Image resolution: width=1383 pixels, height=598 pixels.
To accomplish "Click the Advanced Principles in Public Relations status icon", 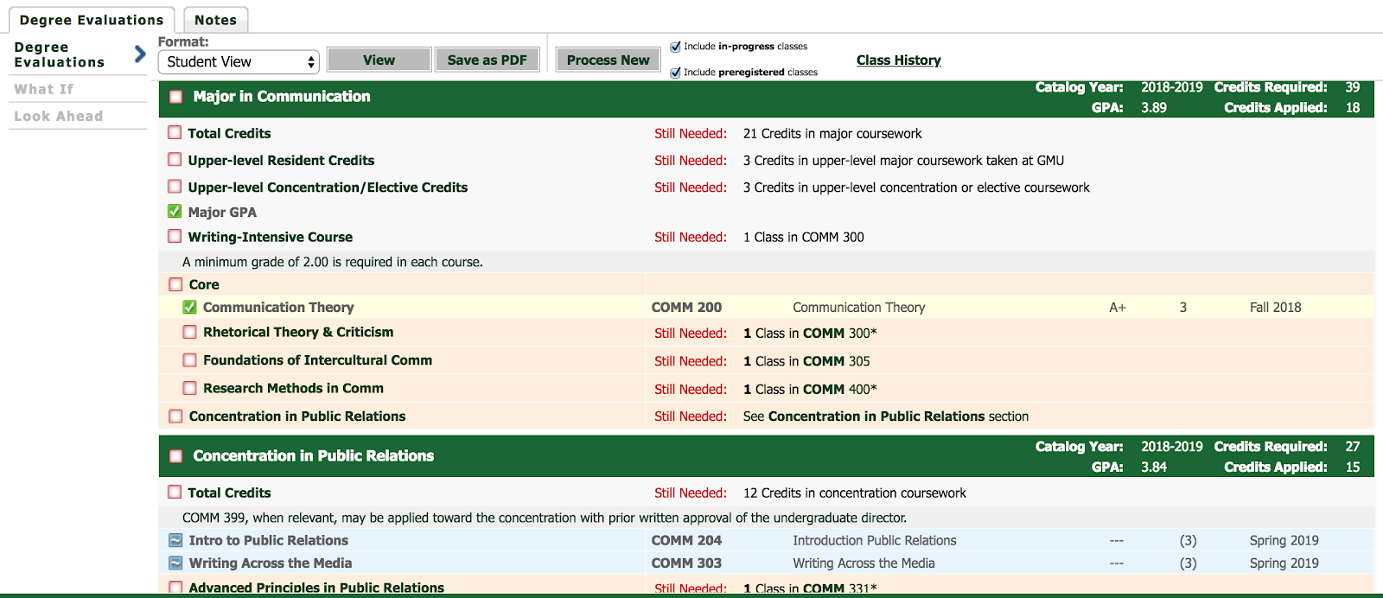I will tap(175, 588).
